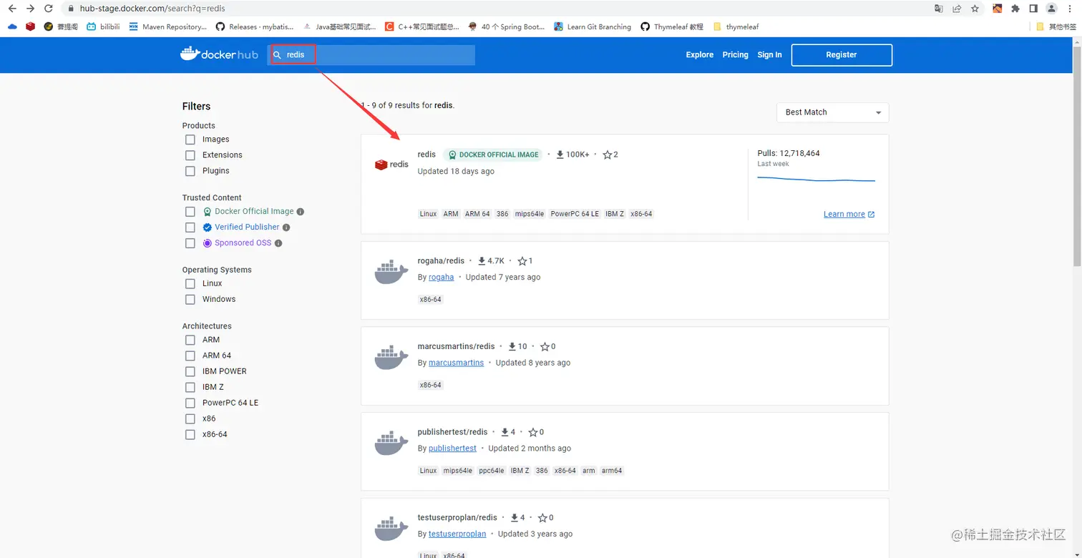The width and height of the screenshot is (1082, 558).
Task: Open the Best Match sort dropdown
Action: 833,112
